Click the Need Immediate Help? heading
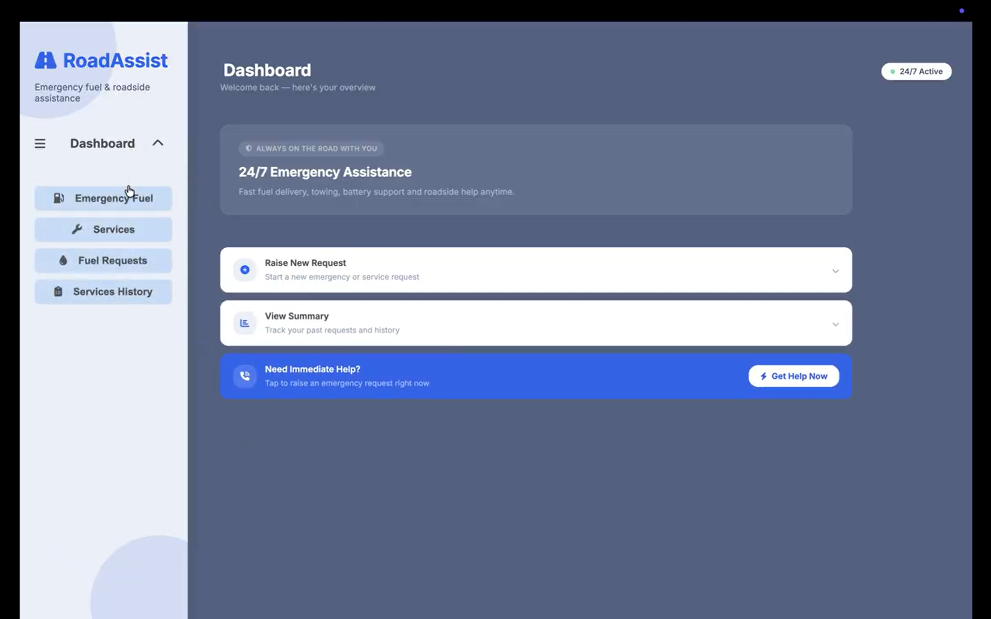This screenshot has height=619, width=991. (312, 369)
